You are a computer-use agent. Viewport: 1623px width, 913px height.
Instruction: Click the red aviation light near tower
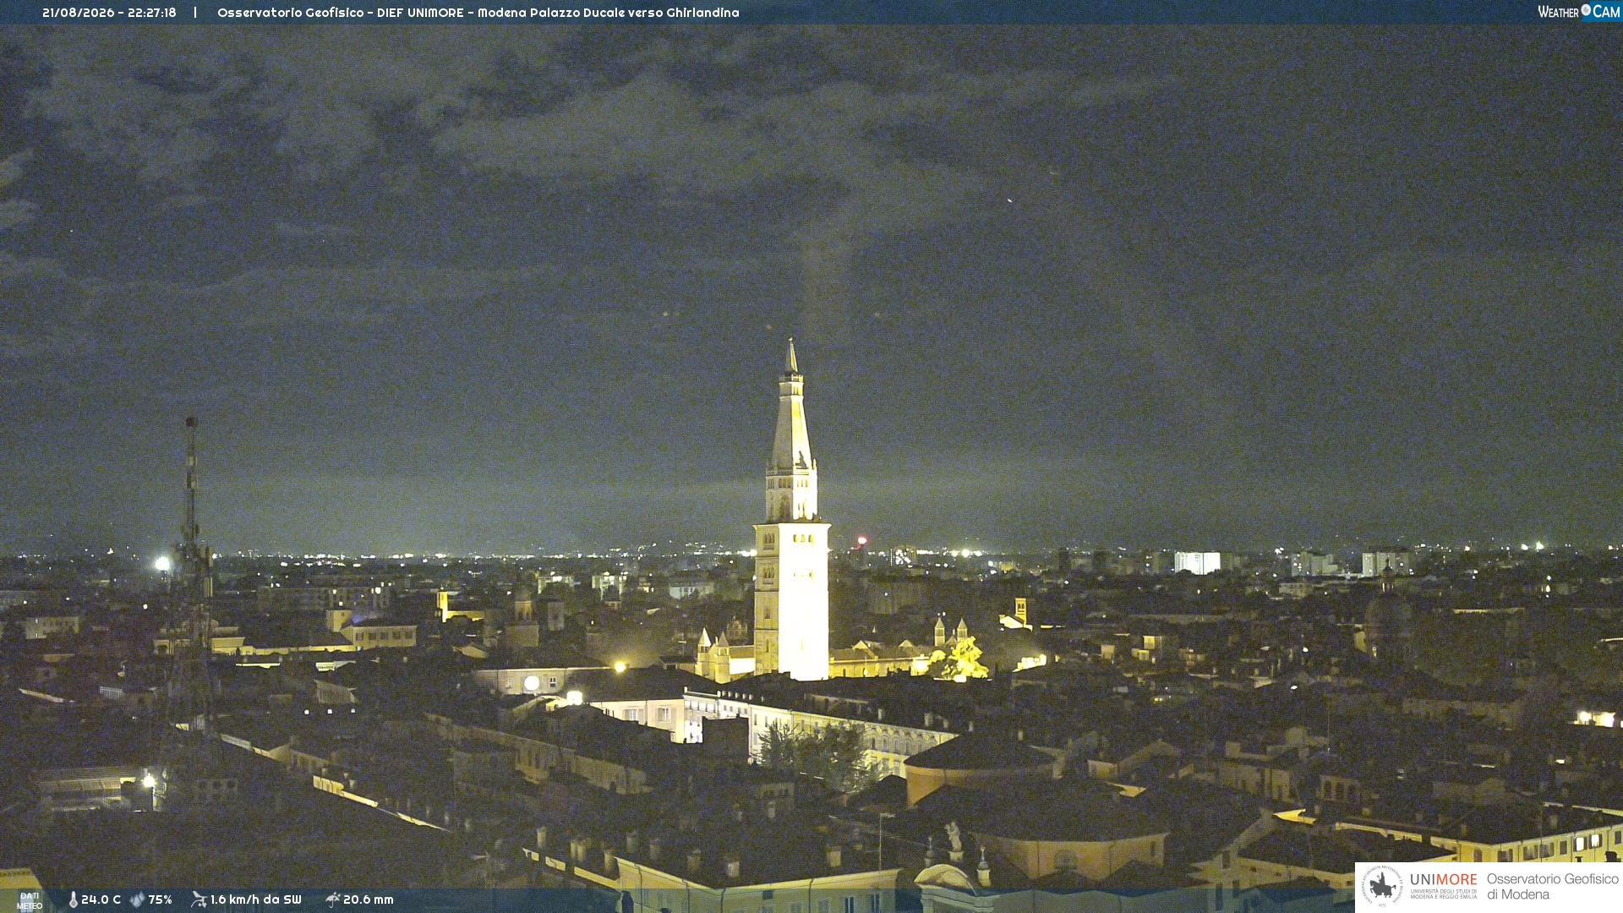(x=861, y=540)
